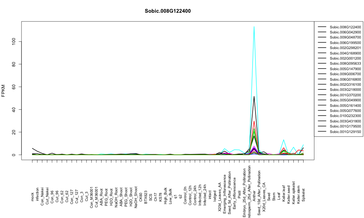The height and width of the screenshot is (218, 364).
Task: Click the Anther x-axis label
Action: tap(254, 196)
